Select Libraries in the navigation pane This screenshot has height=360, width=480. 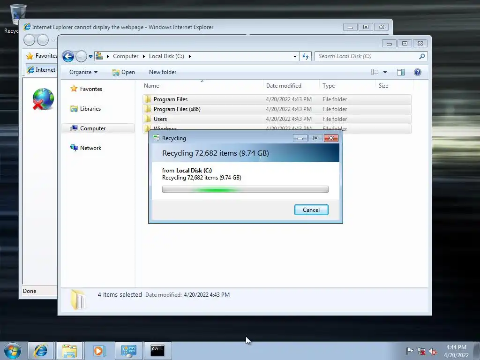(90, 109)
